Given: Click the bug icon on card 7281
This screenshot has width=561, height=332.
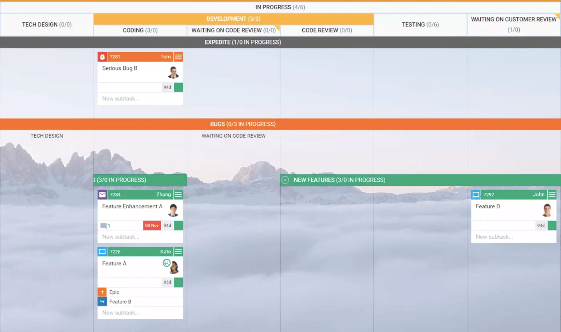Looking at the screenshot, I should click(102, 57).
